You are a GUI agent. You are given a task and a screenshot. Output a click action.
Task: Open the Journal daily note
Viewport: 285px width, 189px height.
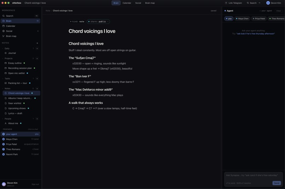click(22, 53)
